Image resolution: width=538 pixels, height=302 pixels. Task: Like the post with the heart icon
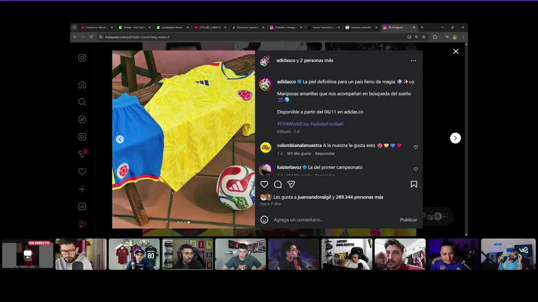tap(264, 184)
